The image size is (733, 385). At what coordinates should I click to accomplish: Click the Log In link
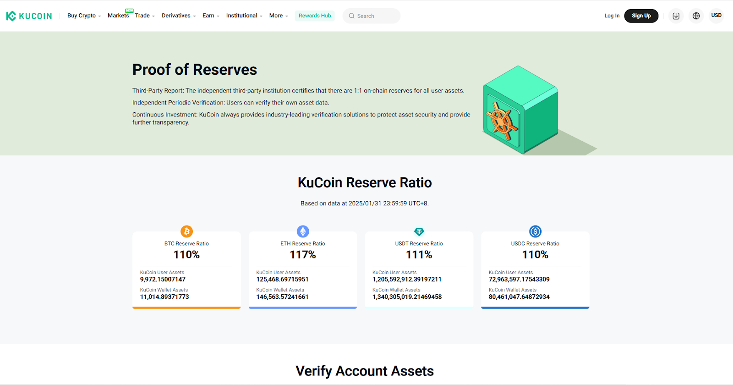[x=612, y=16]
